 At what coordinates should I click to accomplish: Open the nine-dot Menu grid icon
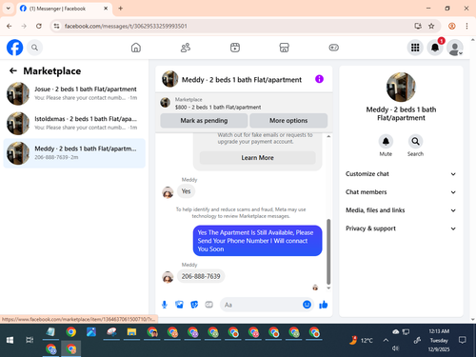tap(415, 48)
